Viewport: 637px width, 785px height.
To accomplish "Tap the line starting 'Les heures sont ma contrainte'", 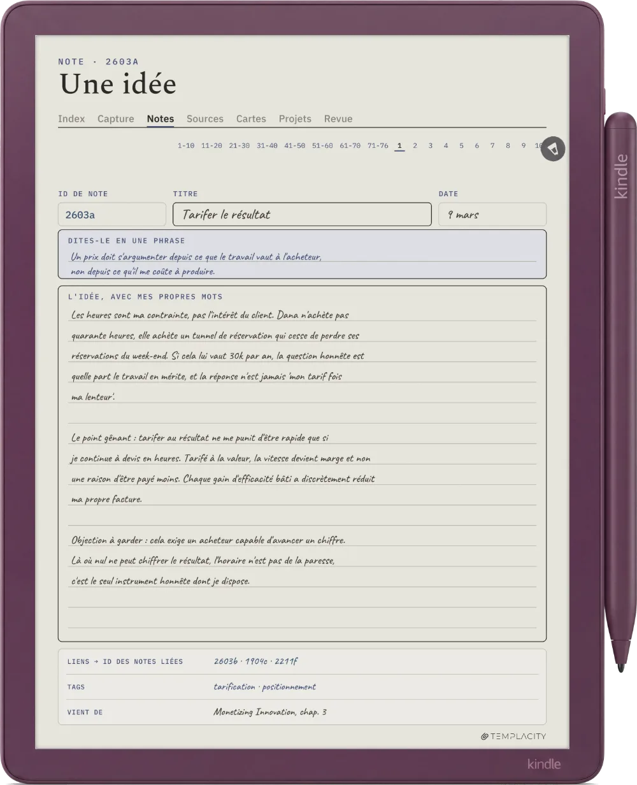I will [x=210, y=315].
